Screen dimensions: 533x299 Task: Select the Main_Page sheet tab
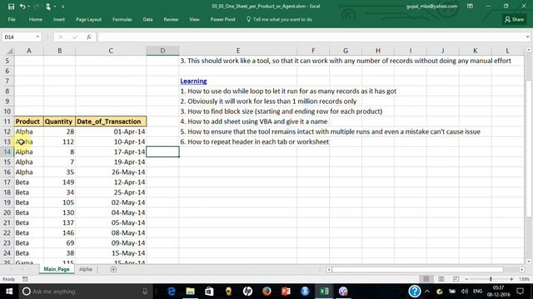57,269
